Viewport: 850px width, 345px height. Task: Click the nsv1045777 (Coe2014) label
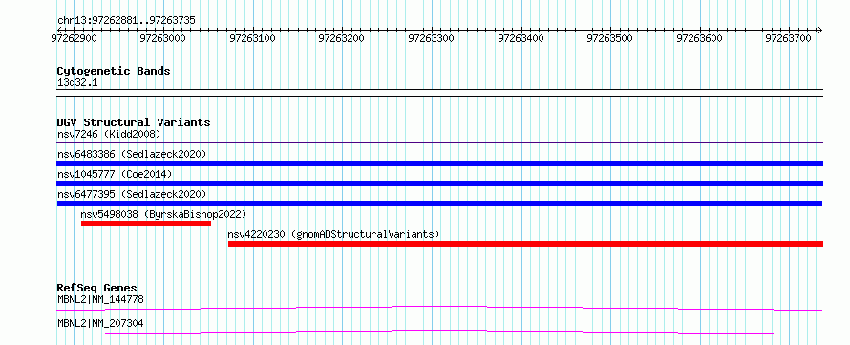115,174
